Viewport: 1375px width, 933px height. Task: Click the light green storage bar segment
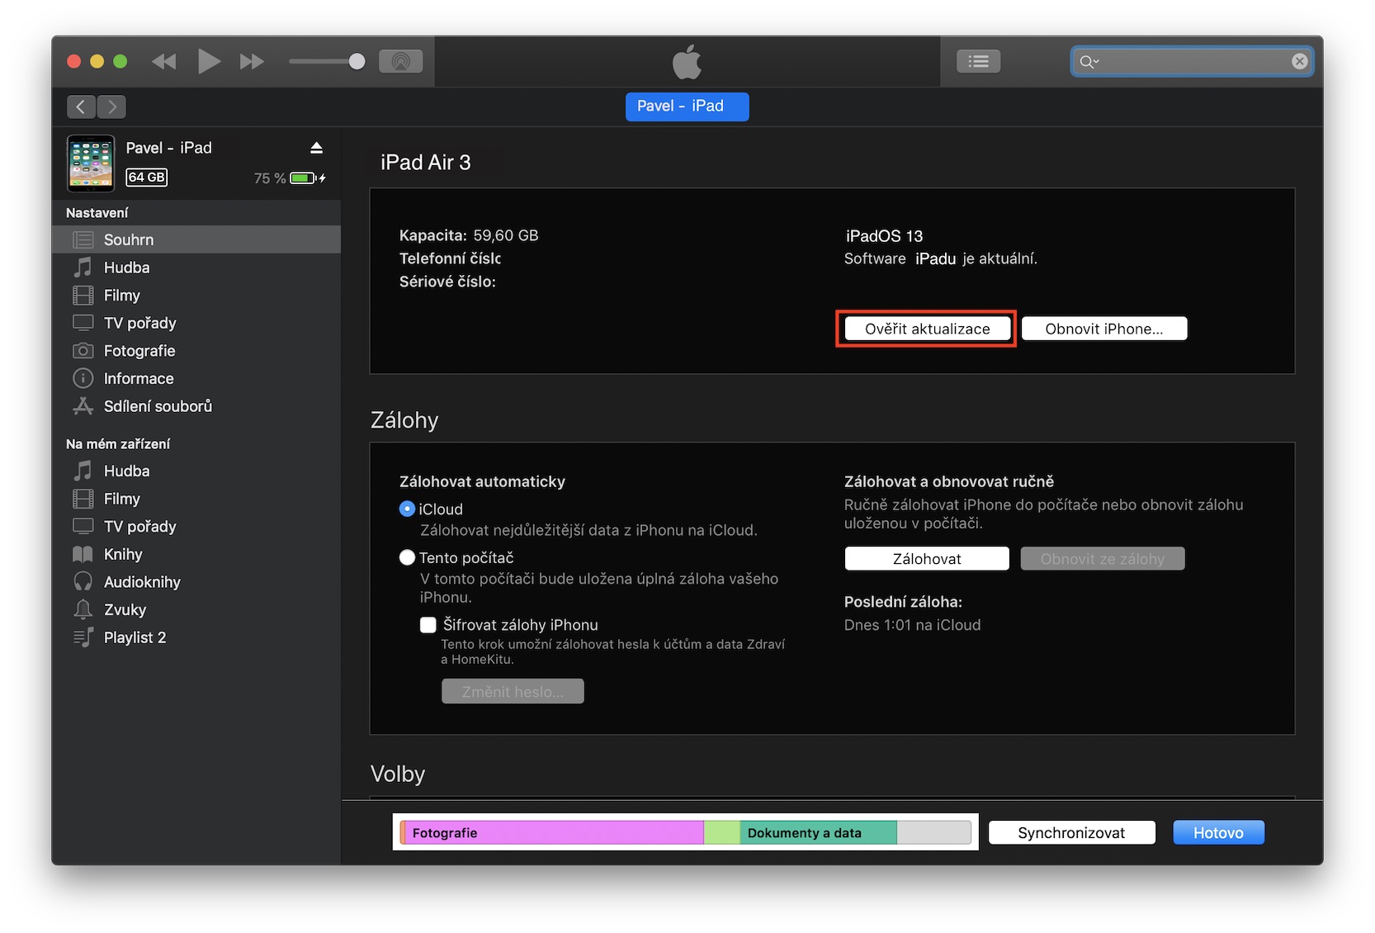[722, 832]
